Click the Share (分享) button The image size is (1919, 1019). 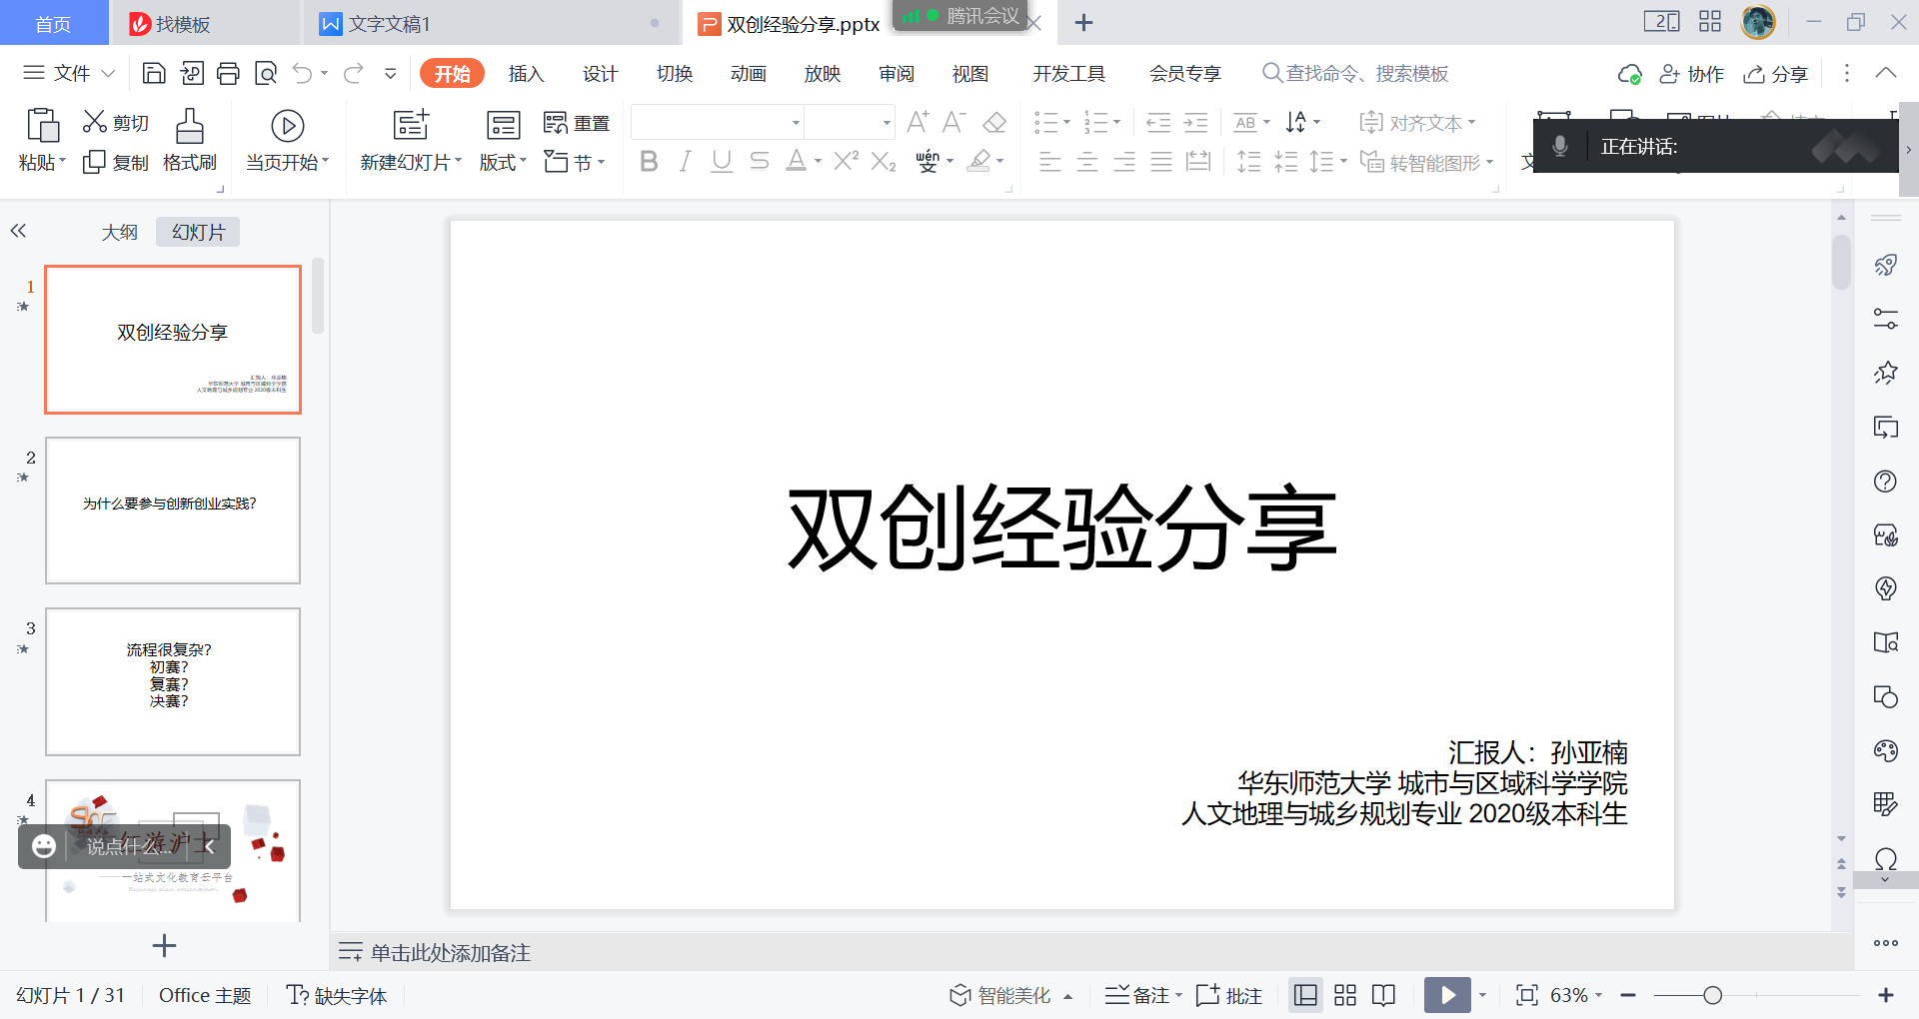1776,74
